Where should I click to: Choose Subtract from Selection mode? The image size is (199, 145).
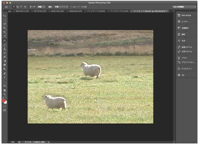click(21, 7)
